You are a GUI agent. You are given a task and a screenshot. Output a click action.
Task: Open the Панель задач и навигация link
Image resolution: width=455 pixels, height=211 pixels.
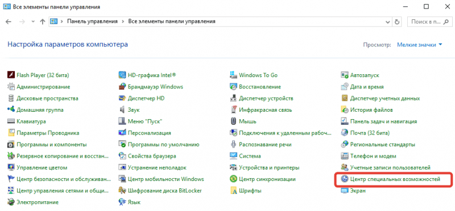pyautogui.click(x=383, y=121)
